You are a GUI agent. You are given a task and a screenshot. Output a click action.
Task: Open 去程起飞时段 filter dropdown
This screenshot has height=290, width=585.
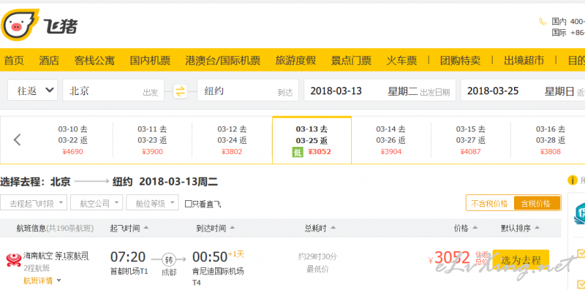(x=34, y=203)
